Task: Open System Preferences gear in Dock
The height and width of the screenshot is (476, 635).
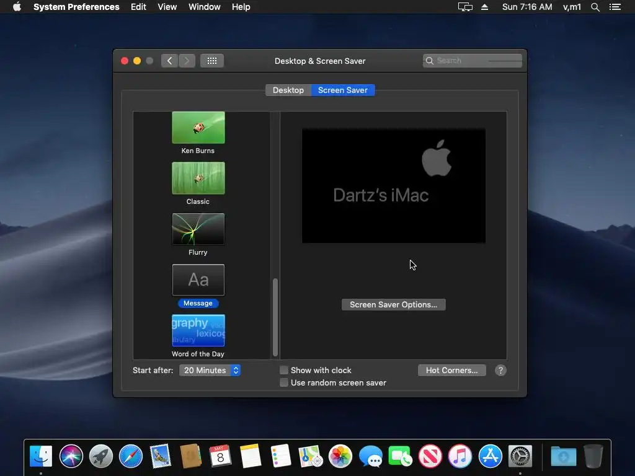Action: click(x=520, y=456)
